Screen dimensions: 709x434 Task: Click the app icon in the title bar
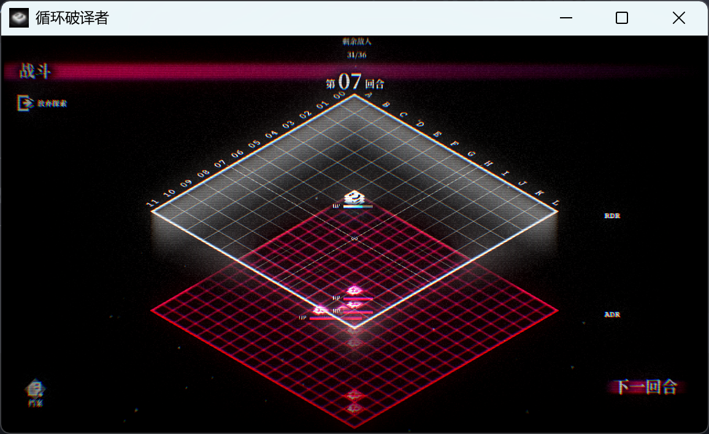pos(19,18)
